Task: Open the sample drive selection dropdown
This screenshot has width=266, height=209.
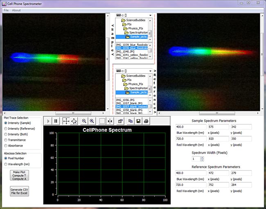Action: (x=151, y=16)
